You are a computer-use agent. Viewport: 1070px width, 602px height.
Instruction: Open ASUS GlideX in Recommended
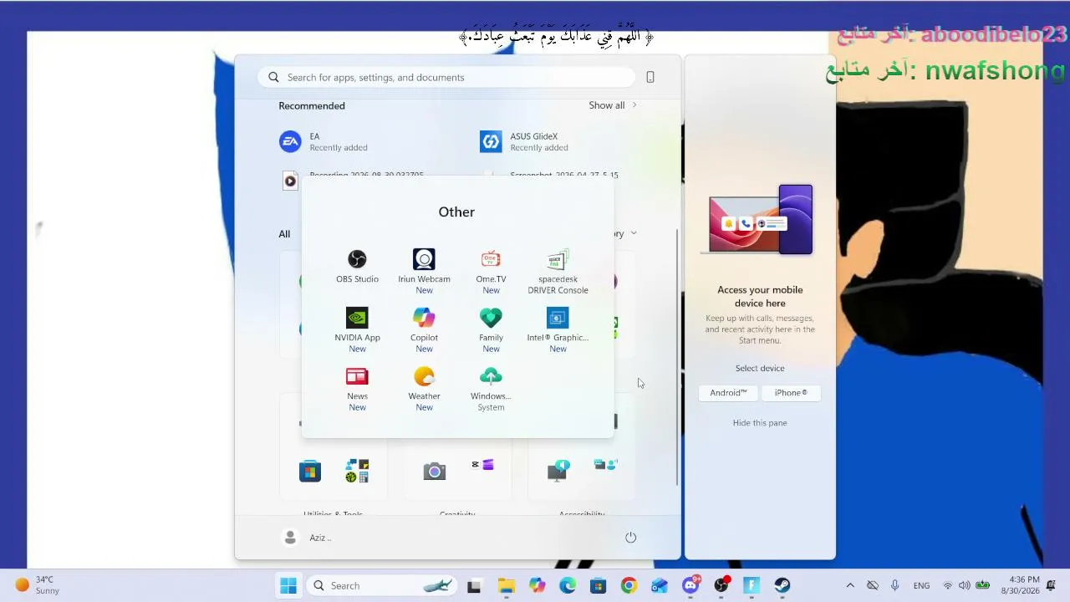pos(525,142)
